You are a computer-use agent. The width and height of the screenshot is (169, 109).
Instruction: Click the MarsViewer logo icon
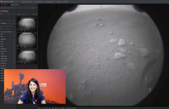point(2,2)
